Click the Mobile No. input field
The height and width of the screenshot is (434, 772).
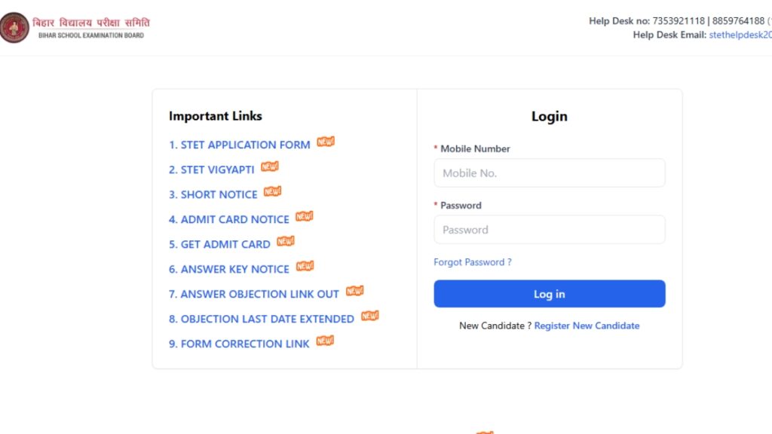pyautogui.click(x=549, y=173)
